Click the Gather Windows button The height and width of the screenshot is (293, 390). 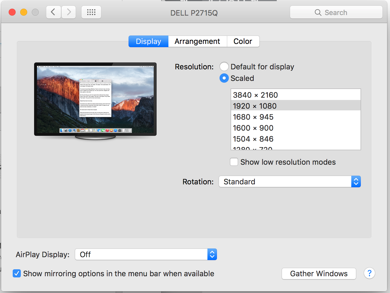coord(319,274)
